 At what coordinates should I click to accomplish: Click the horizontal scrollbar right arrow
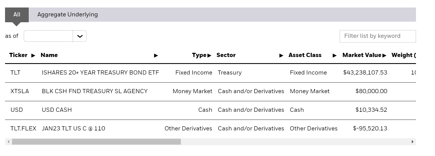[412, 142]
